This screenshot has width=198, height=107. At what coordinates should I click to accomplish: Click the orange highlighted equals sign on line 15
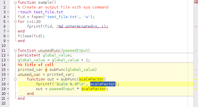[46, 69]
